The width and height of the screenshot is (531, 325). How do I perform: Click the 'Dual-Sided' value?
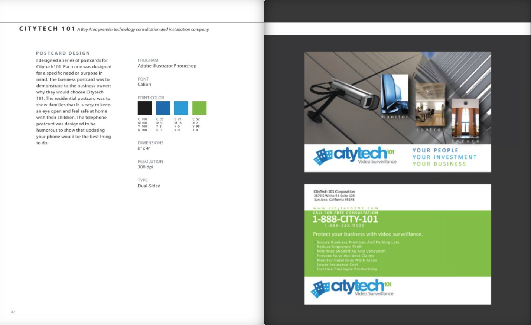(149, 186)
